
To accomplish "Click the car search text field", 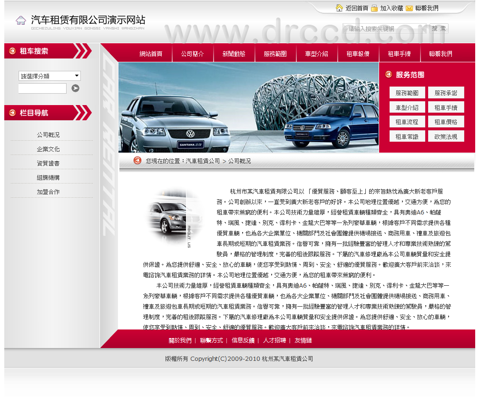I will point(42,88).
